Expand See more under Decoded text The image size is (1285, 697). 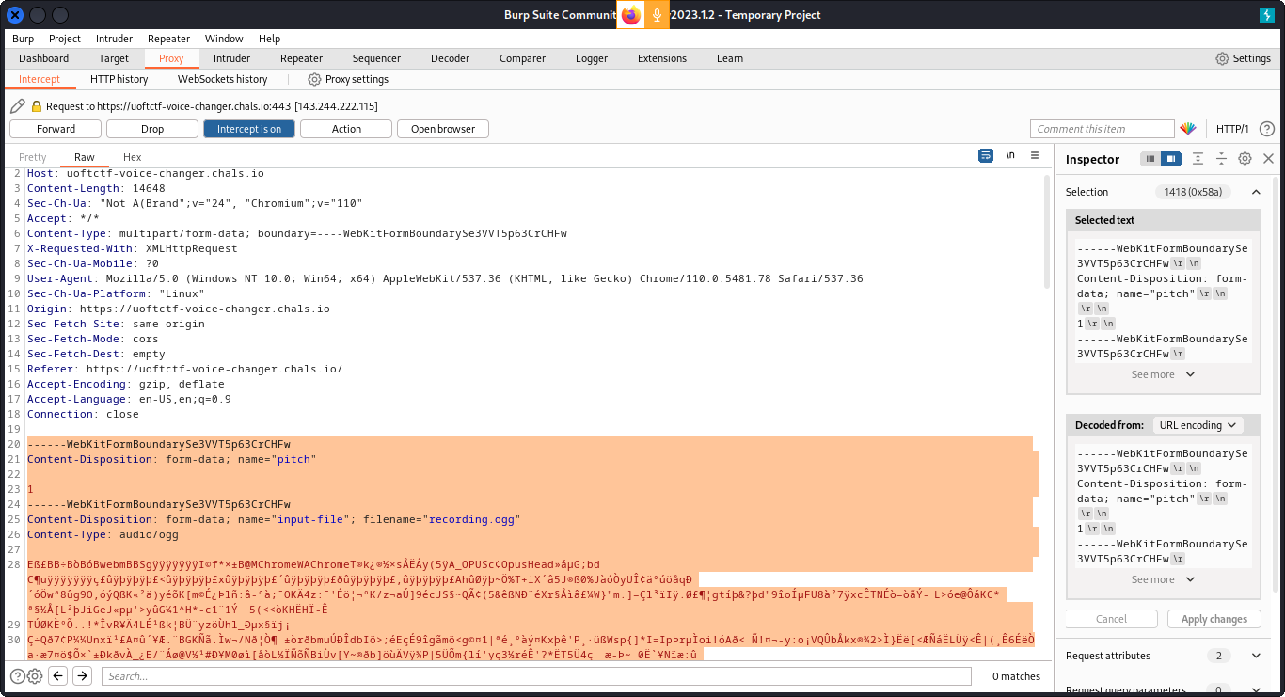pyautogui.click(x=1163, y=579)
